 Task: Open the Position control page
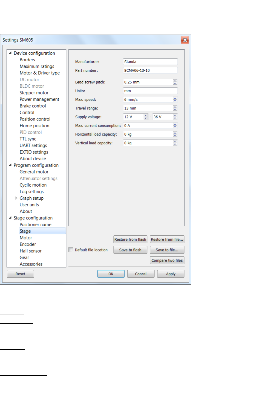click(35, 119)
